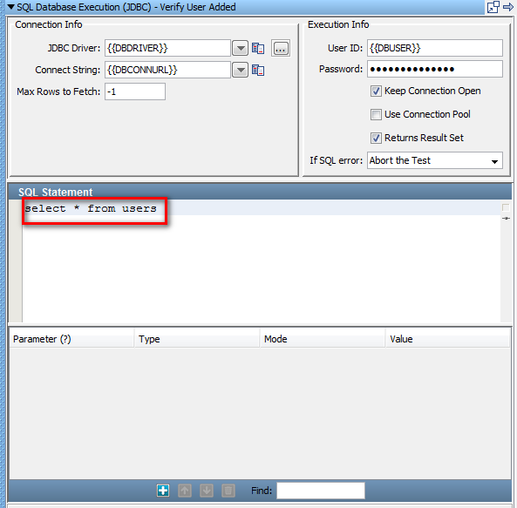
Task: Click the browse ellipsis button for JDBC Driver
Action: tap(281, 49)
